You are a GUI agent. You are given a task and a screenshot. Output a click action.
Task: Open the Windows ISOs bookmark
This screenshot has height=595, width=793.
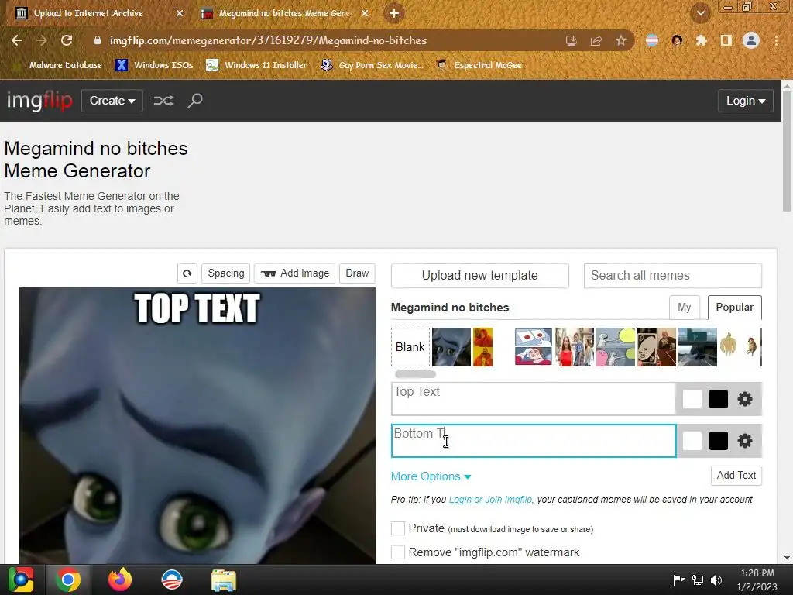[155, 65]
